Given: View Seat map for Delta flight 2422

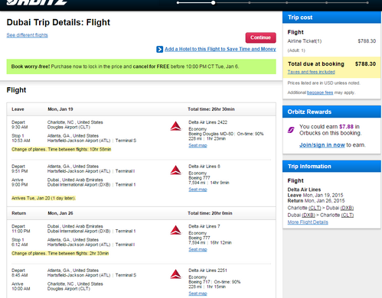Looking at the screenshot, I should click(198, 145).
